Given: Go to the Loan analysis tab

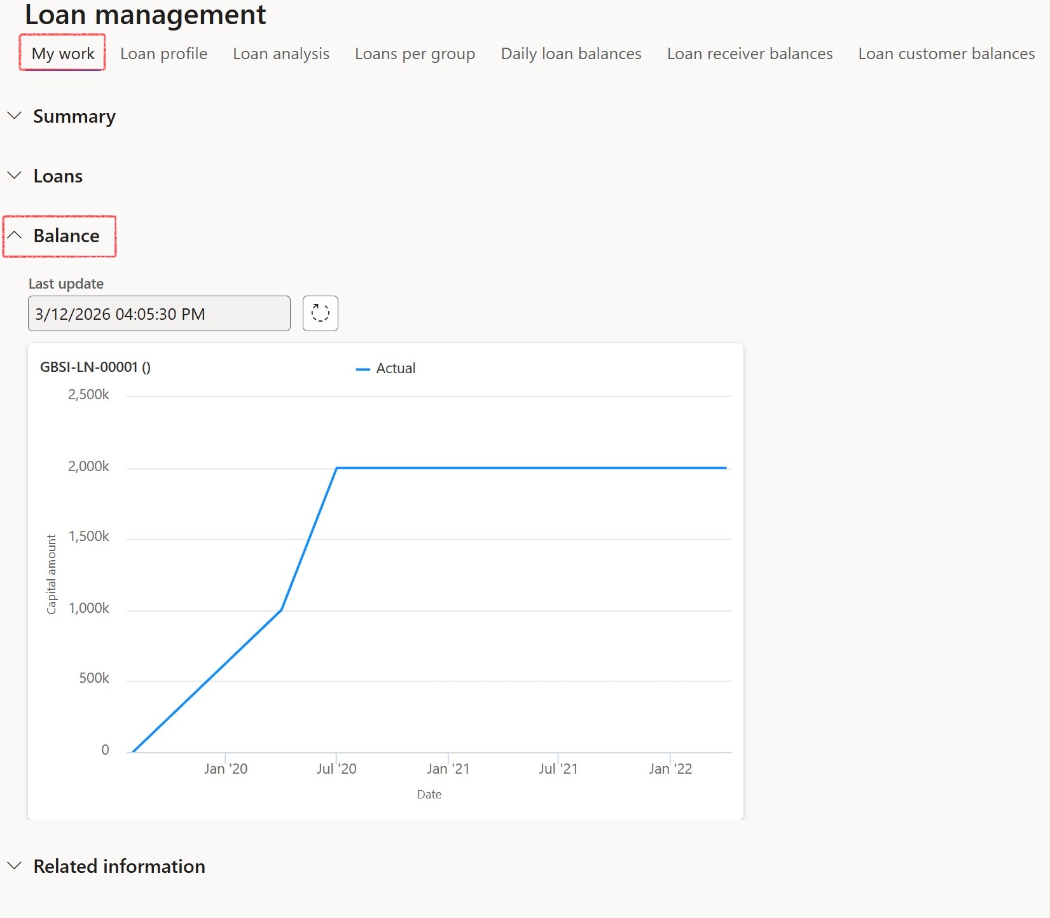Looking at the screenshot, I should (280, 53).
